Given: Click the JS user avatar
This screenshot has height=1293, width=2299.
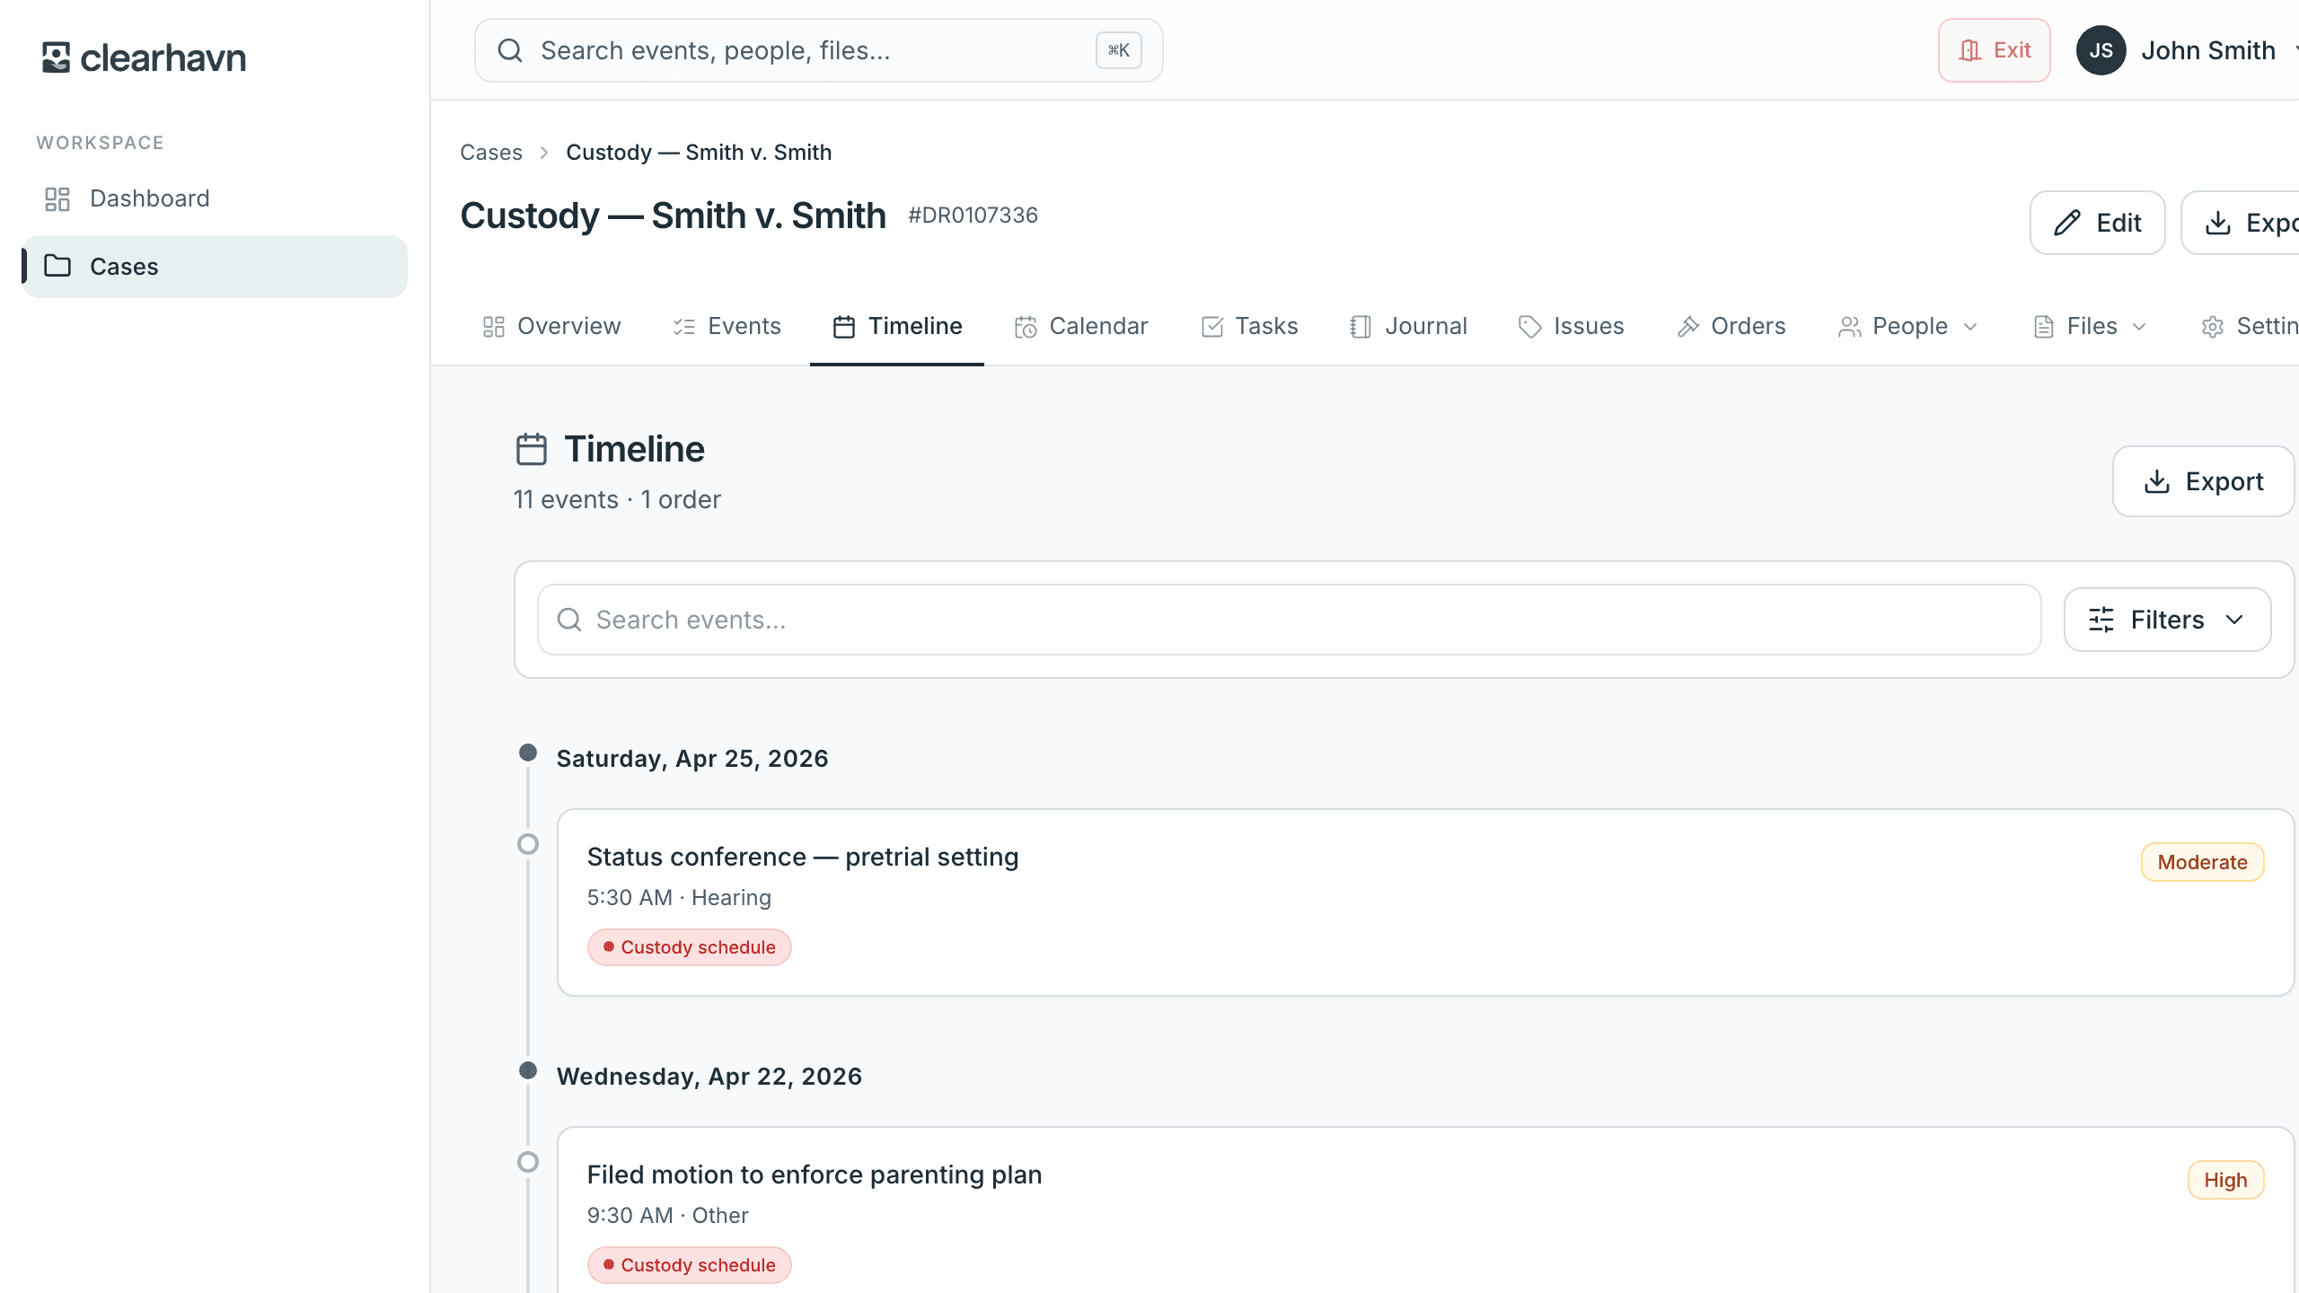Looking at the screenshot, I should 2101,50.
